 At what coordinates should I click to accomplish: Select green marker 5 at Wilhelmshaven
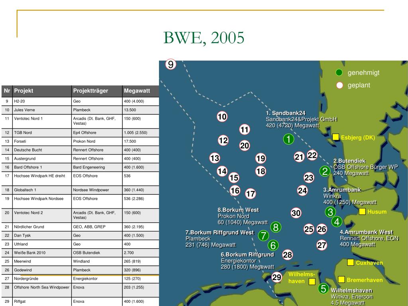coord(323,288)
